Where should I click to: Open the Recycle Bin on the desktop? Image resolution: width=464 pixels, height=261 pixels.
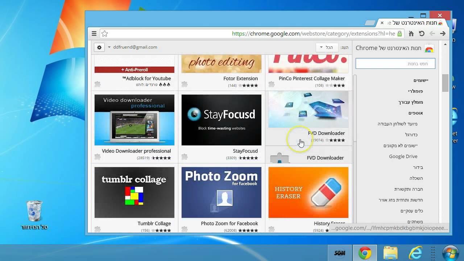click(x=35, y=215)
